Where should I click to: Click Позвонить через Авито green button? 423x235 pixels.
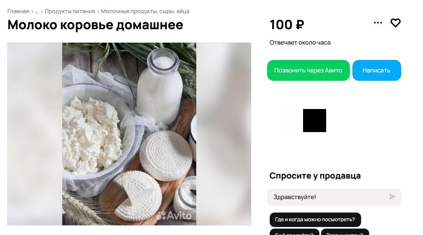click(308, 70)
